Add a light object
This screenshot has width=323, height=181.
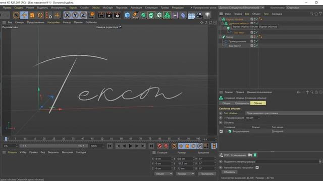(207, 15)
